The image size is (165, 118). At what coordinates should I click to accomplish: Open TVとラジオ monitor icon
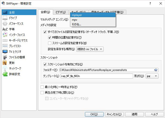5,52
